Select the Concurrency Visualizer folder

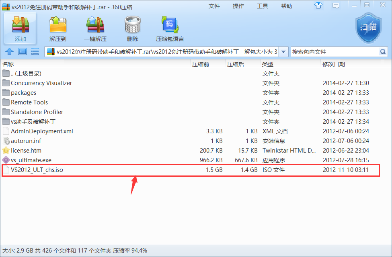point(41,83)
